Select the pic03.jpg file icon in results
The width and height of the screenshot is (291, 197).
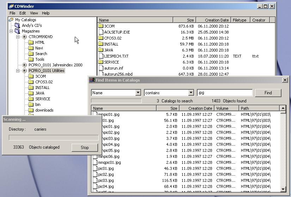(x=95, y=180)
